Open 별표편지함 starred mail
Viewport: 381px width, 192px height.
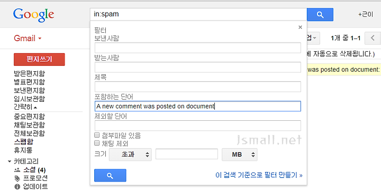[30, 82]
